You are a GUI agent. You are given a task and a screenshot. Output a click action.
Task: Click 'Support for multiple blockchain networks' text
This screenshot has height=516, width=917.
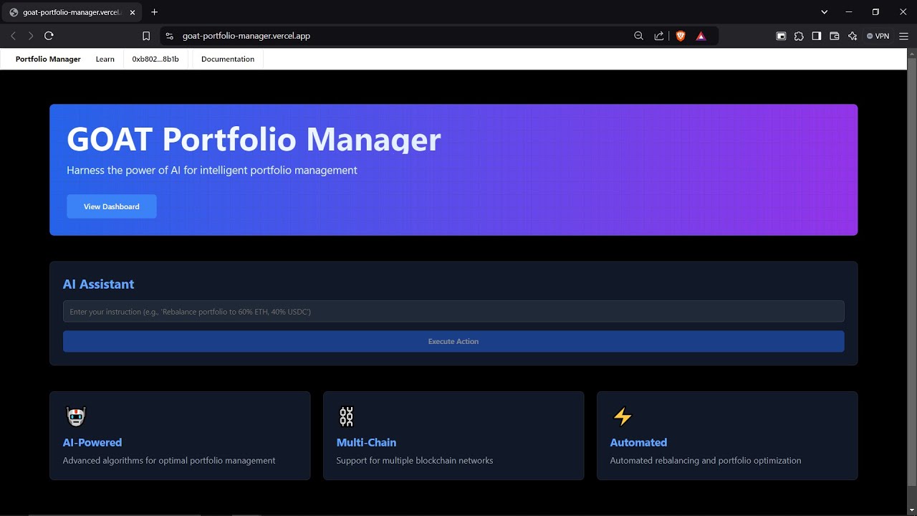pyautogui.click(x=415, y=461)
